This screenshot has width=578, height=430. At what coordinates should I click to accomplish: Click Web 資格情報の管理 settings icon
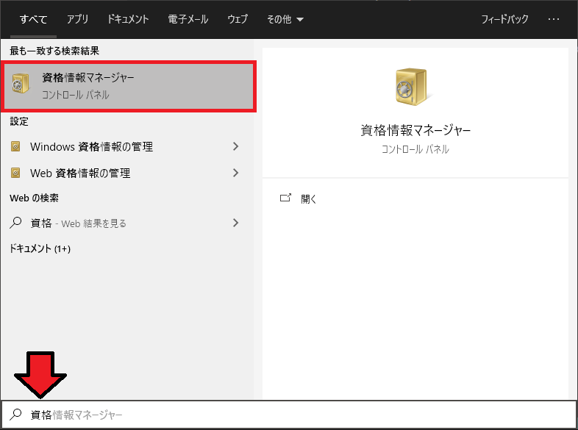15,173
